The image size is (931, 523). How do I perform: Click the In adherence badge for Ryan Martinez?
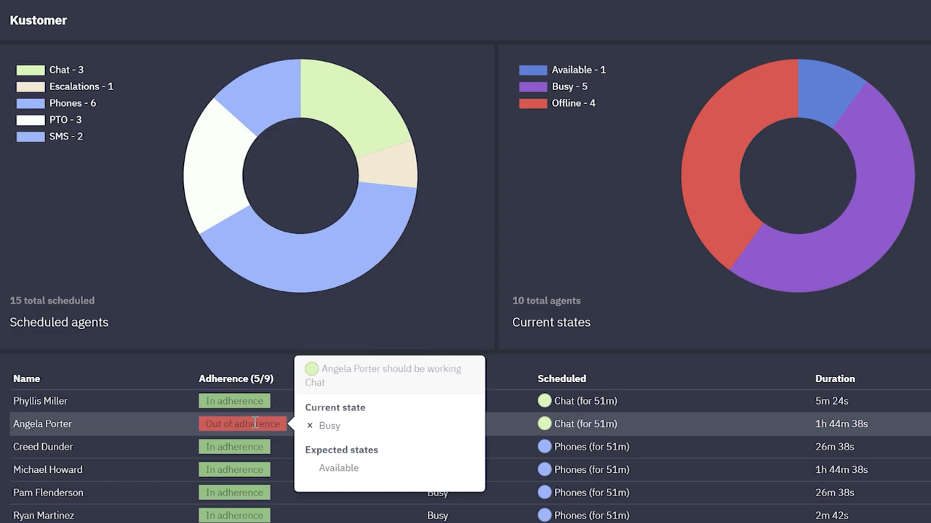[234, 515]
